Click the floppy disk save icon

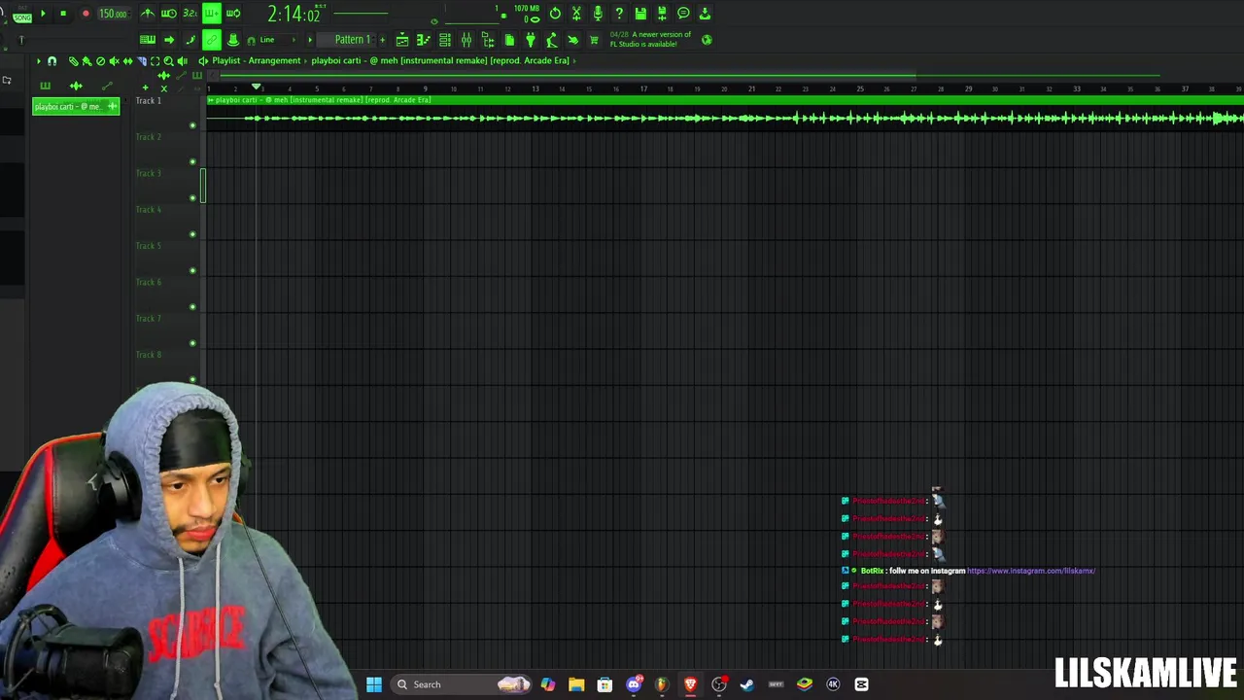click(x=640, y=14)
